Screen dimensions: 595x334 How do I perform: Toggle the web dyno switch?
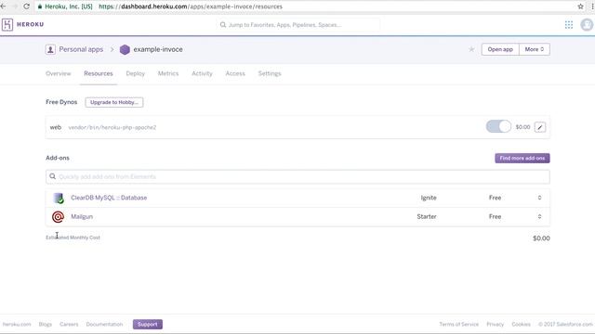498,126
